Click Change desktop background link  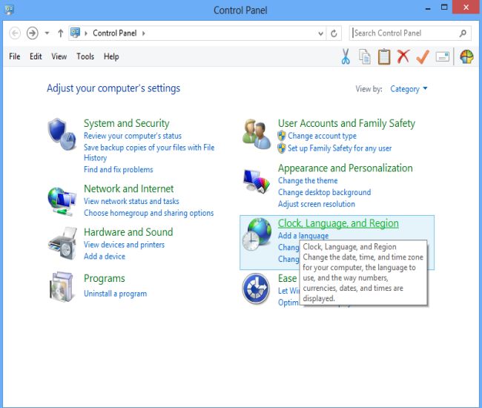(x=324, y=192)
